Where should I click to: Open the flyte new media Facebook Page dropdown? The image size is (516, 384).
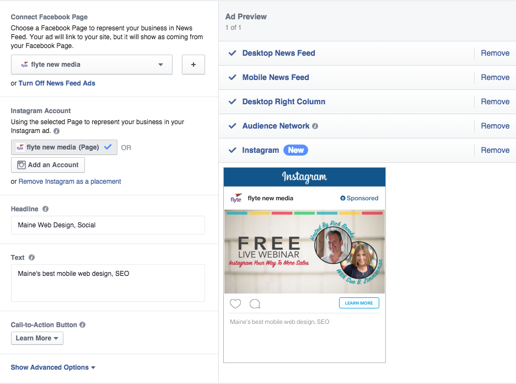(x=92, y=65)
